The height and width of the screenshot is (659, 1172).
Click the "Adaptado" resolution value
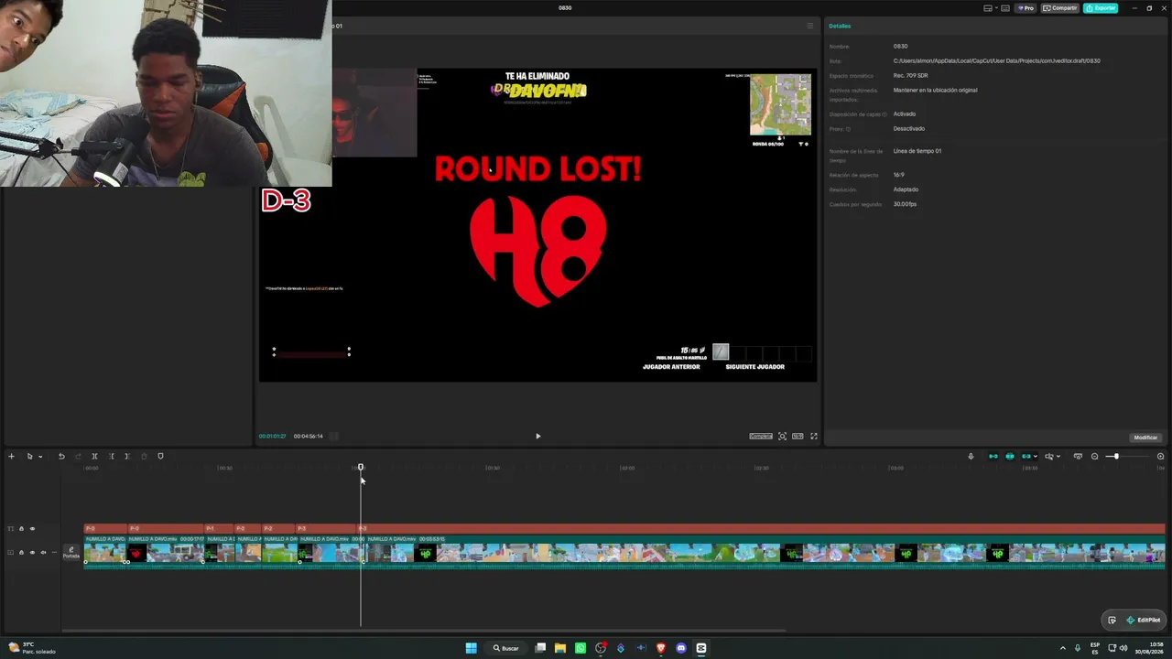(906, 189)
